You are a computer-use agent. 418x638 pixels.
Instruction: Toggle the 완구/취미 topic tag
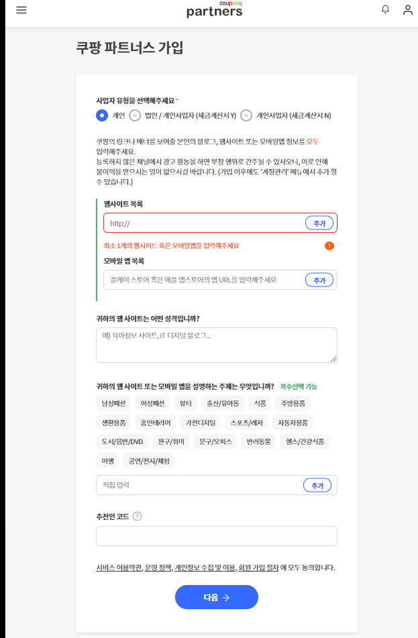point(171,441)
